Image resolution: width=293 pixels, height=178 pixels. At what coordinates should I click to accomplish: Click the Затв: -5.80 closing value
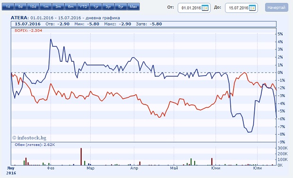point(149,24)
